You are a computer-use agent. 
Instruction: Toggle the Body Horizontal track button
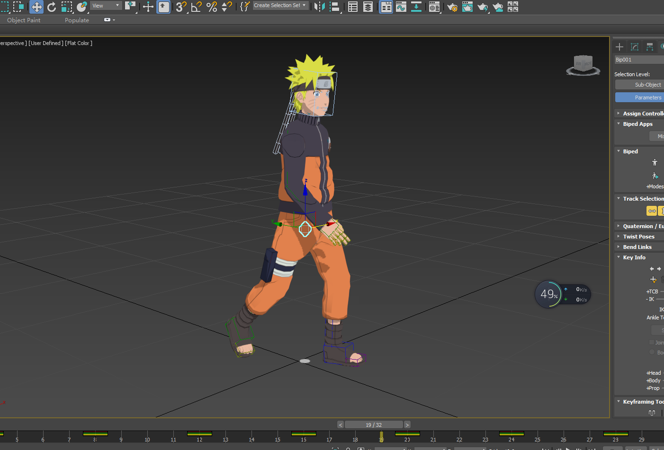pos(652,211)
